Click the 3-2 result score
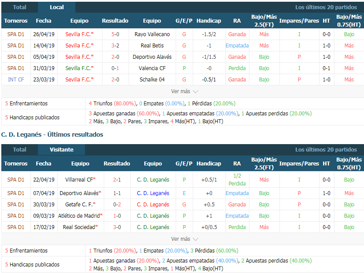The height and width of the screenshot is (273, 364). (x=115, y=46)
